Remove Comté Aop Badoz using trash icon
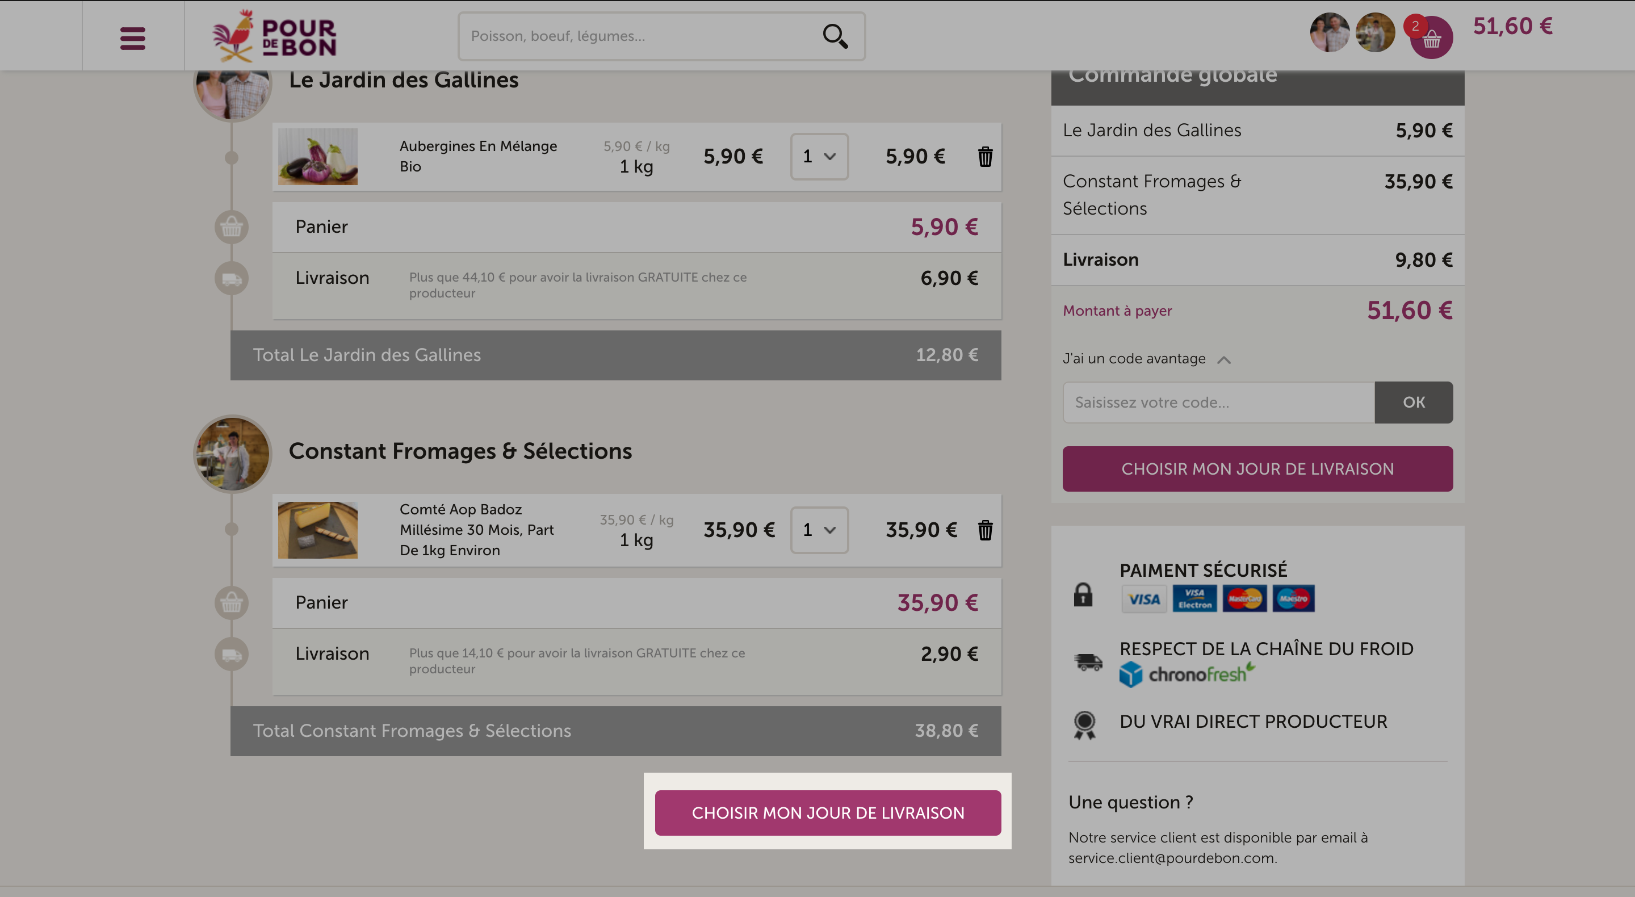 tap(984, 530)
